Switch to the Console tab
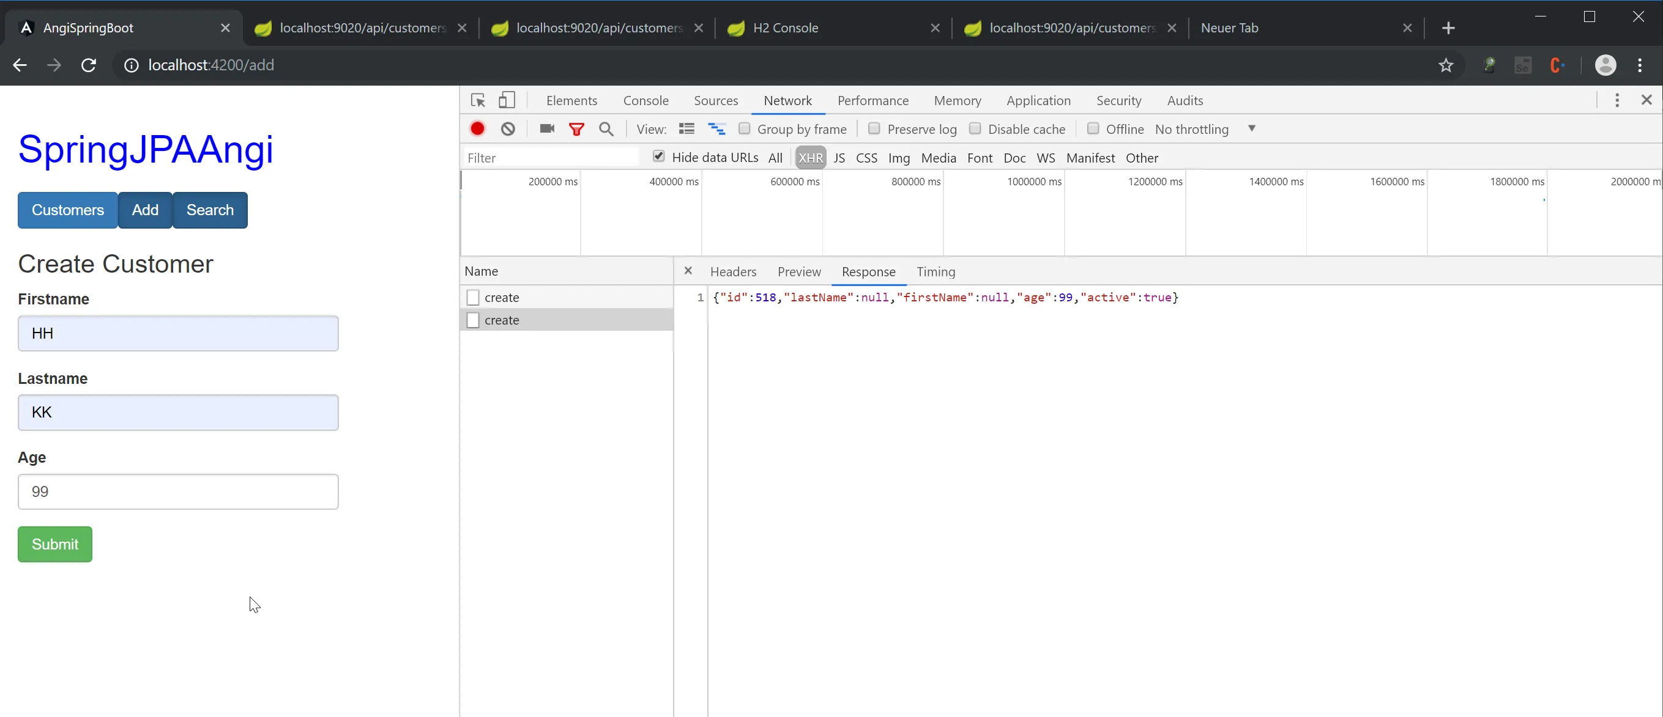 click(645, 101)
